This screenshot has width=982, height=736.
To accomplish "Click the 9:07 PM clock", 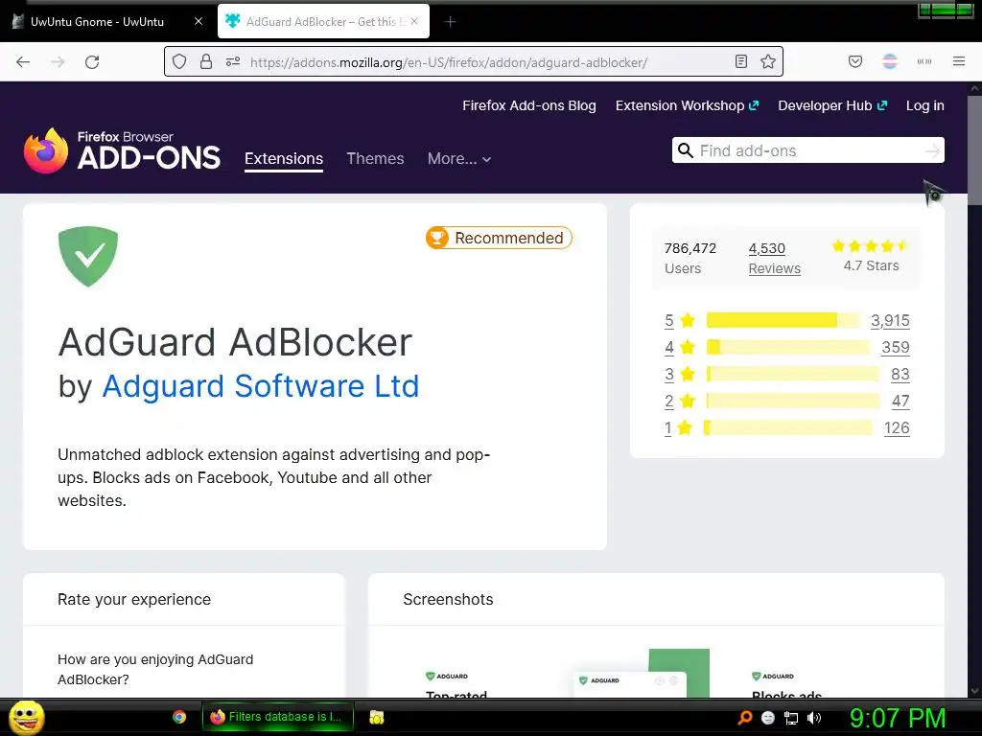I will coord(898,718).
